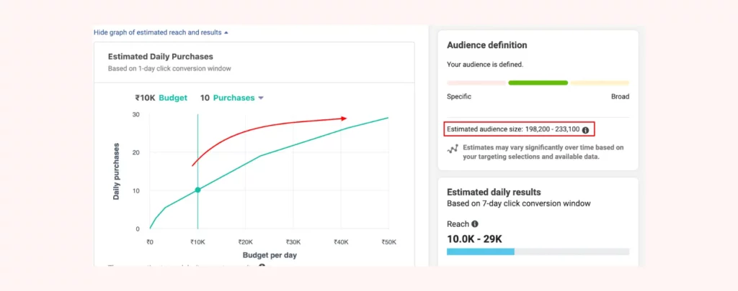The height and width of the screenshot is (291, 738).
Task: Click the chart point at ₹10K budget
Action: coord(197,190)
